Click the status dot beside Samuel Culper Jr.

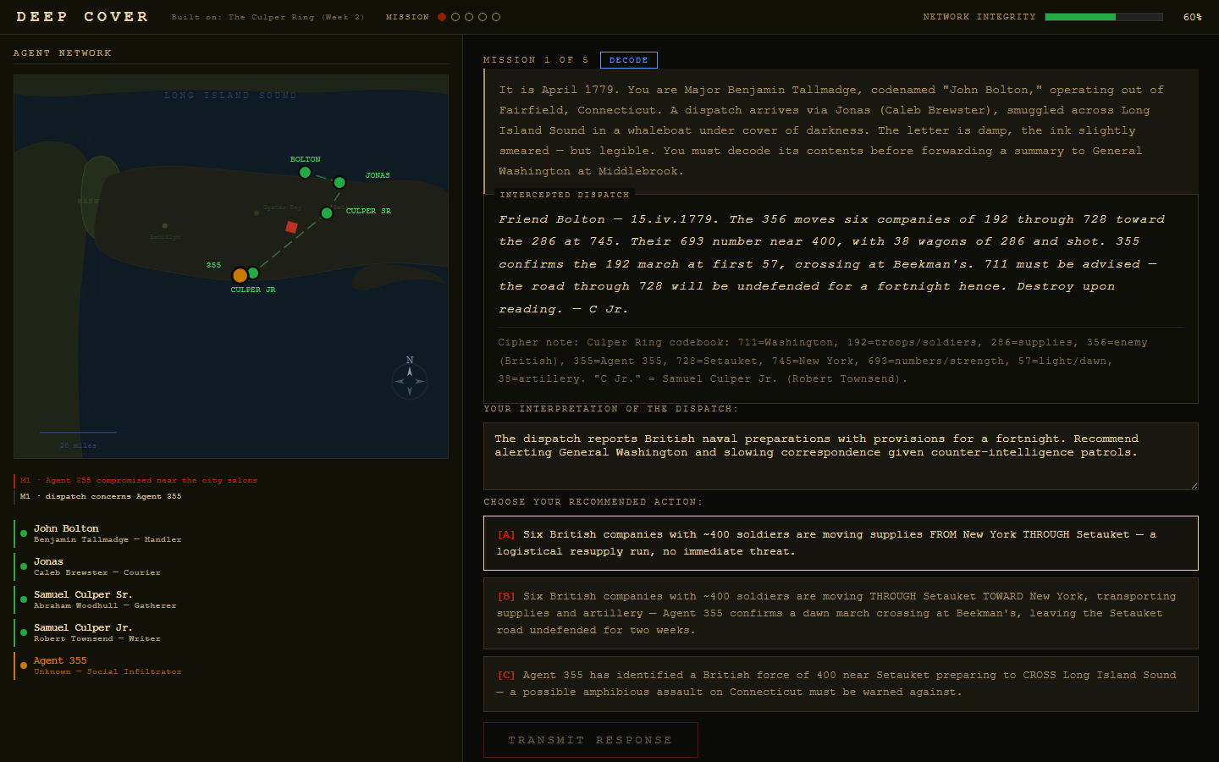(x=24, y=632)
